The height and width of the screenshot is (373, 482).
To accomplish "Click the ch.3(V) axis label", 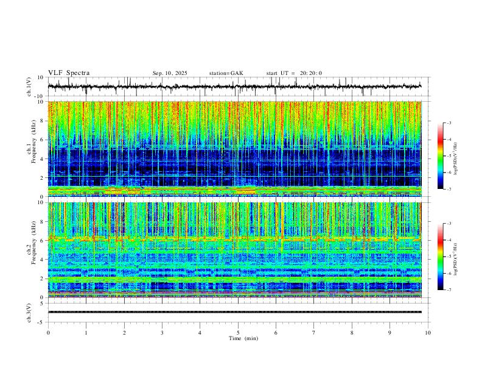I will click(29, 313).
